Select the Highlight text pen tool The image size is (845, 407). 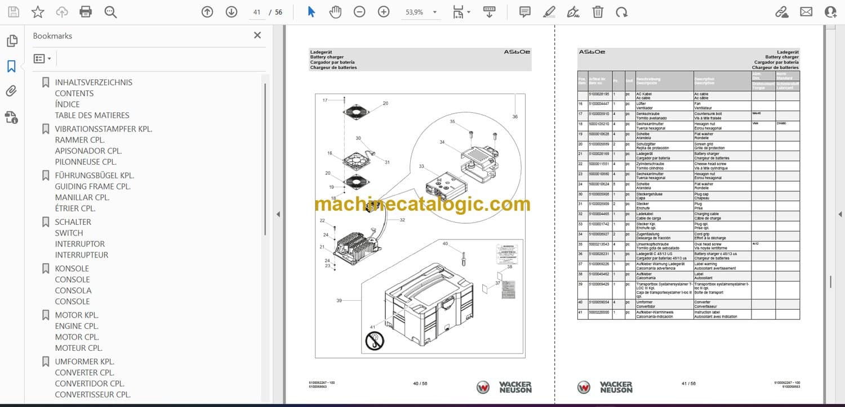[x=549, y=12]
